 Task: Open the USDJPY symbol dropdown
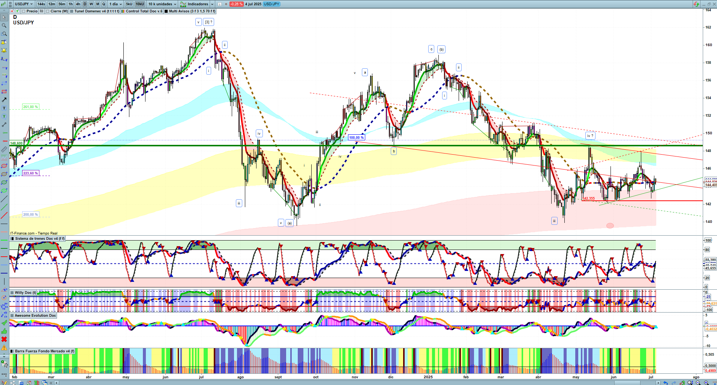24,4
